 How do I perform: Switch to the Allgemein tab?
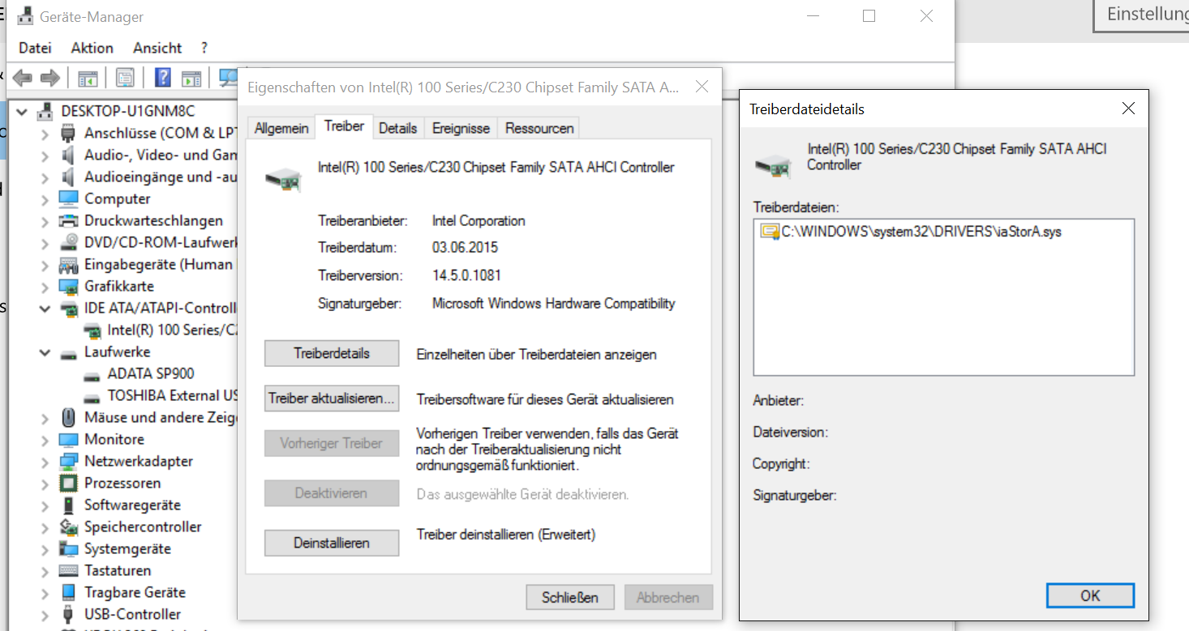pos(281,128)
